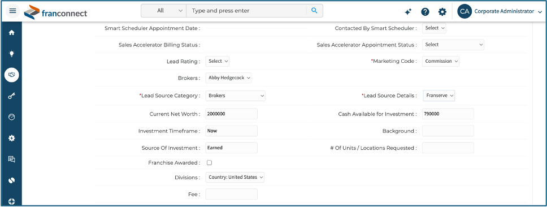The height and width of the screenshot is (207, 547).
Task: Open the Marketing Code Commission dropdown
Action: pos(441,61)
